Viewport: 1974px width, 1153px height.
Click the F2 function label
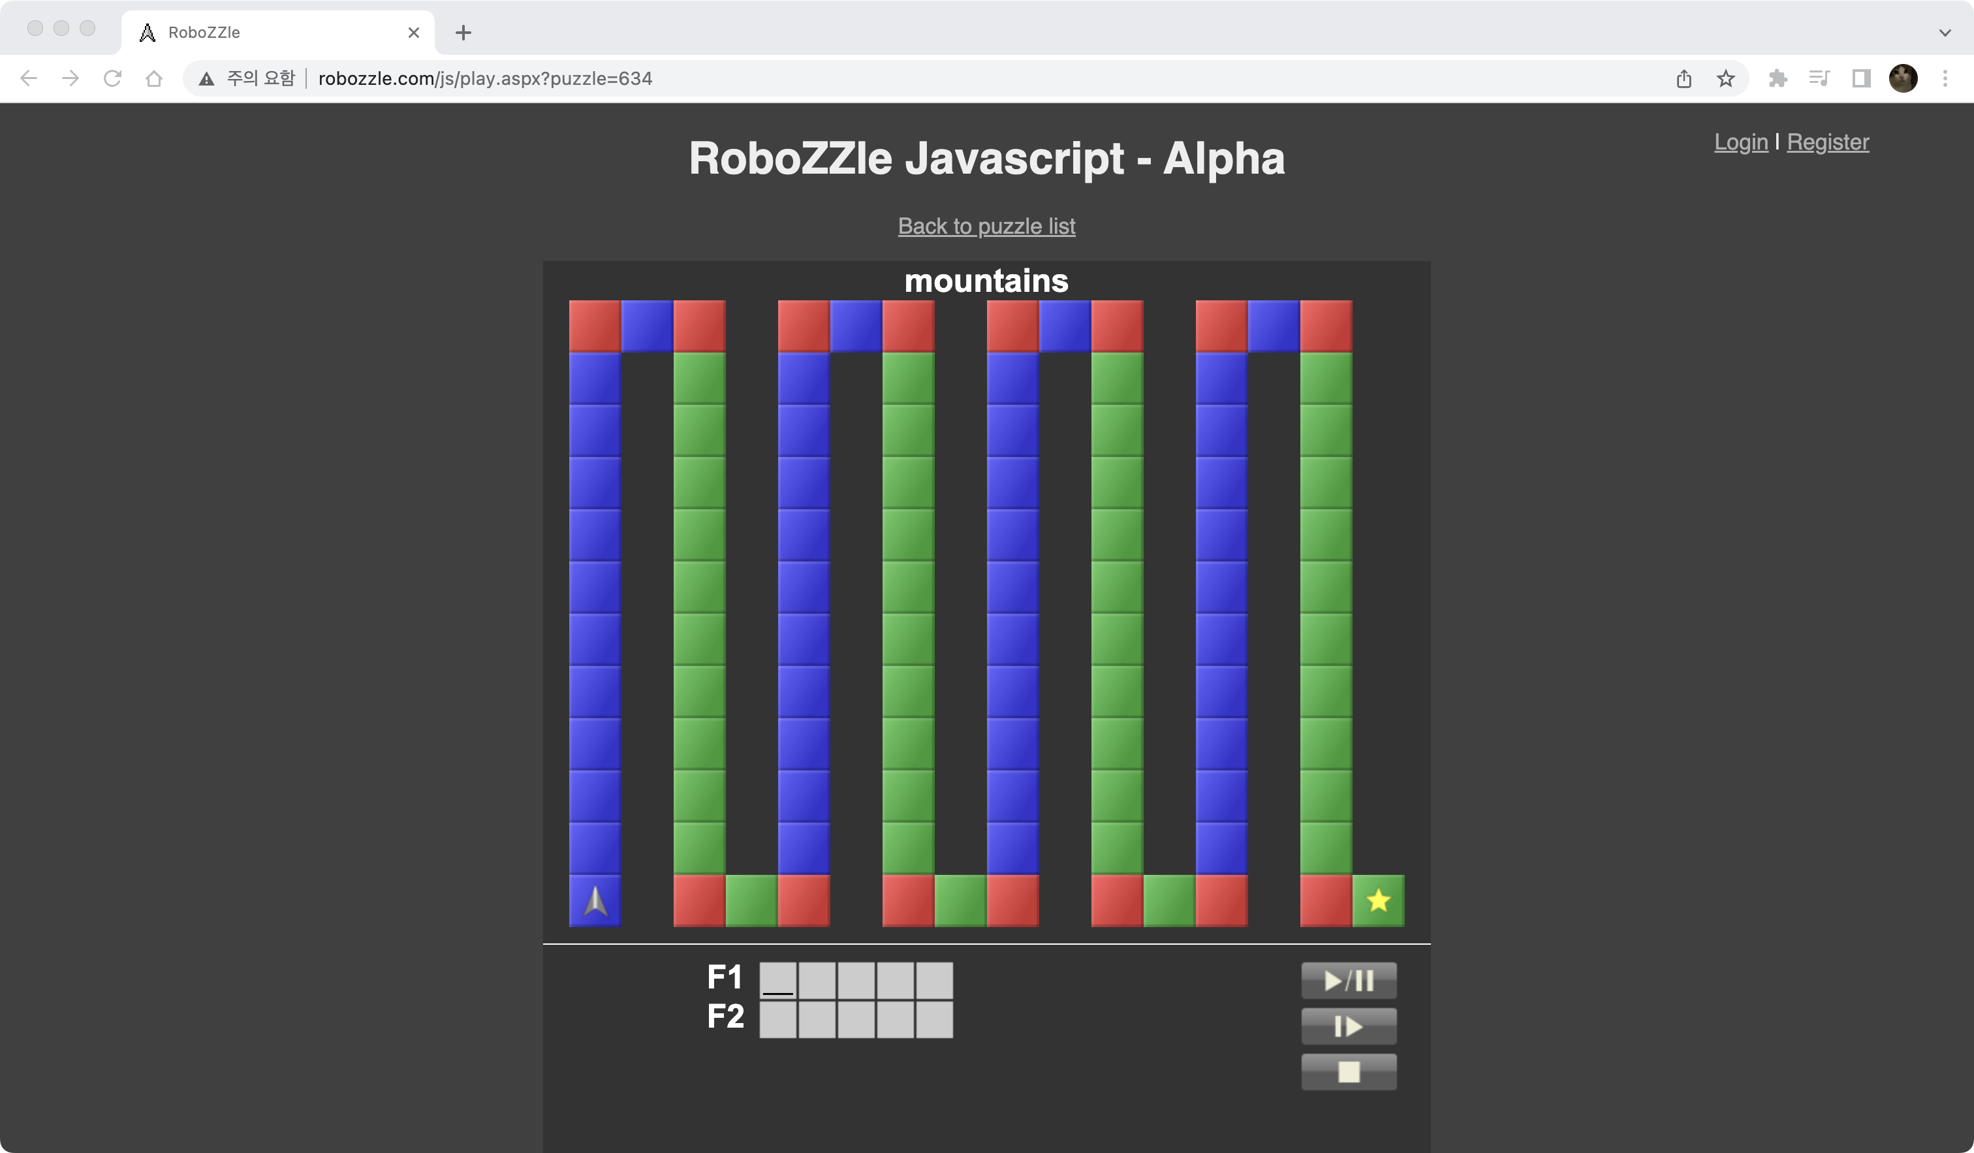pos(725,1017)
